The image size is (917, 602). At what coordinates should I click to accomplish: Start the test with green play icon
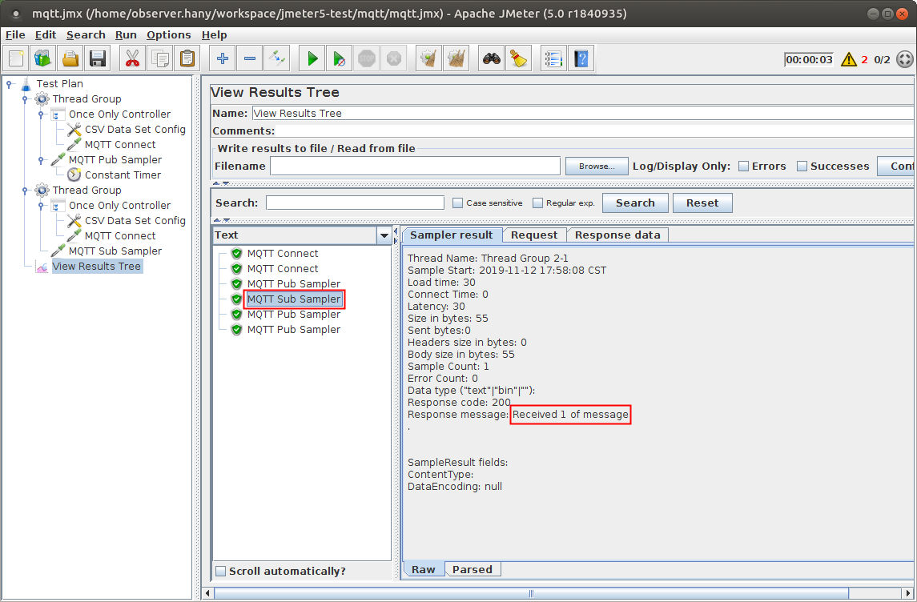(x=312, y=58)
